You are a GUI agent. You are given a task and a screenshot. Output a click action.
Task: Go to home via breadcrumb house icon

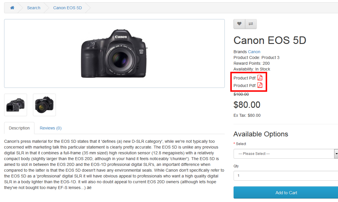pyautogui.click(x=12, y=8)
